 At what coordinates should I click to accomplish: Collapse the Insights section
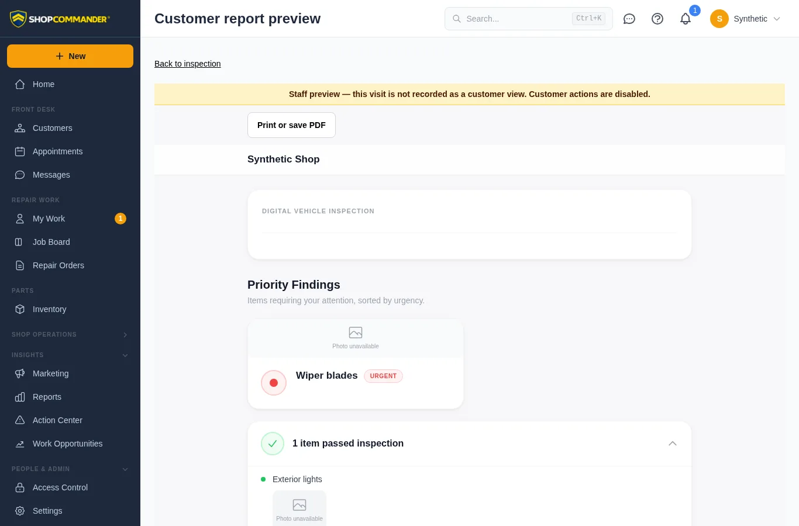(x=70, y=355)
